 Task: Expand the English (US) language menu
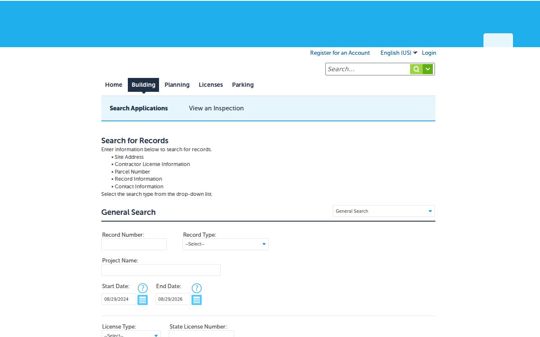(399, 53)
